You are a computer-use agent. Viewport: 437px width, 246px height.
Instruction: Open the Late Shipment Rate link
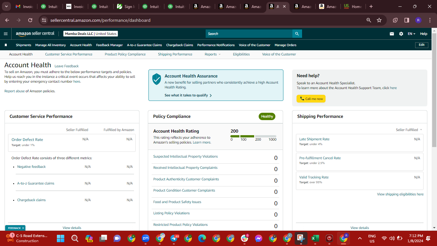click(x=314, y=139)
